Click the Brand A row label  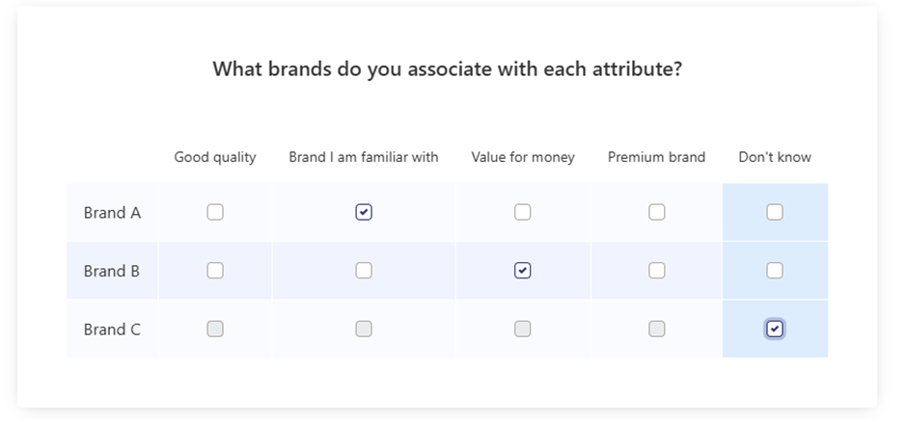click(x=112, y=213)
